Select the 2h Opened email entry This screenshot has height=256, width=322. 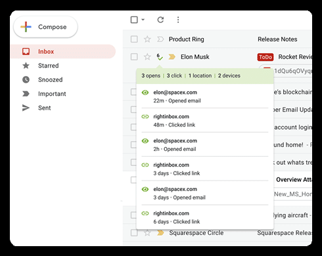[205, 145]
